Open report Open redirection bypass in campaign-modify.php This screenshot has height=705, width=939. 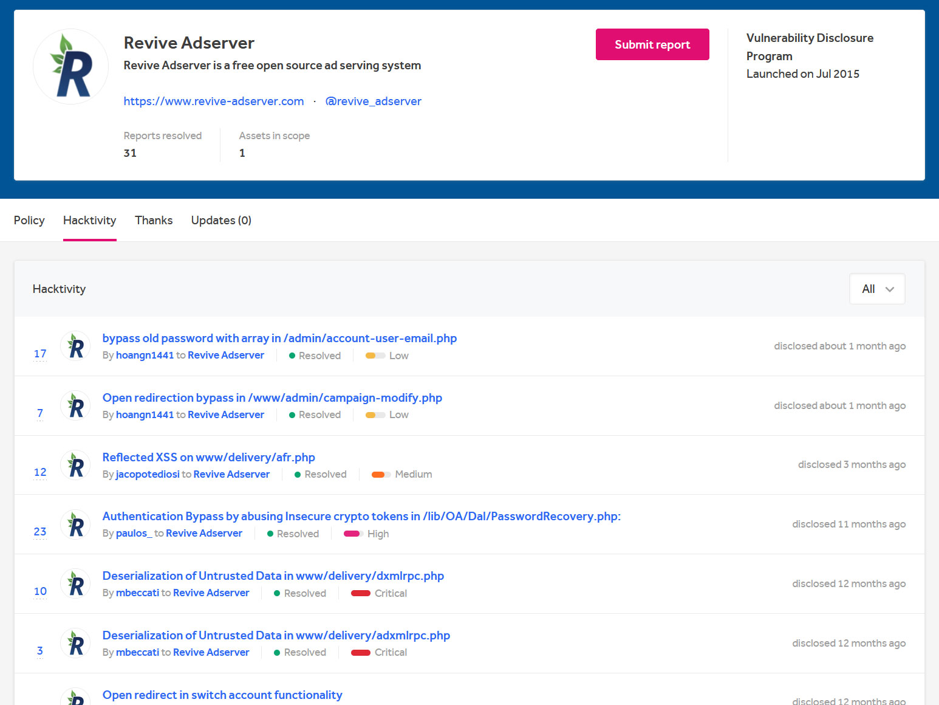pyautogui.click(x=272, y=397)
